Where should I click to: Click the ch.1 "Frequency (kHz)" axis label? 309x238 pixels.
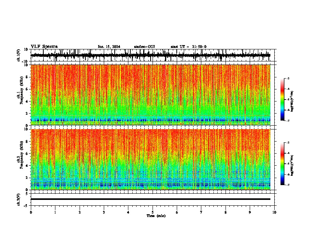coord(21,91)
